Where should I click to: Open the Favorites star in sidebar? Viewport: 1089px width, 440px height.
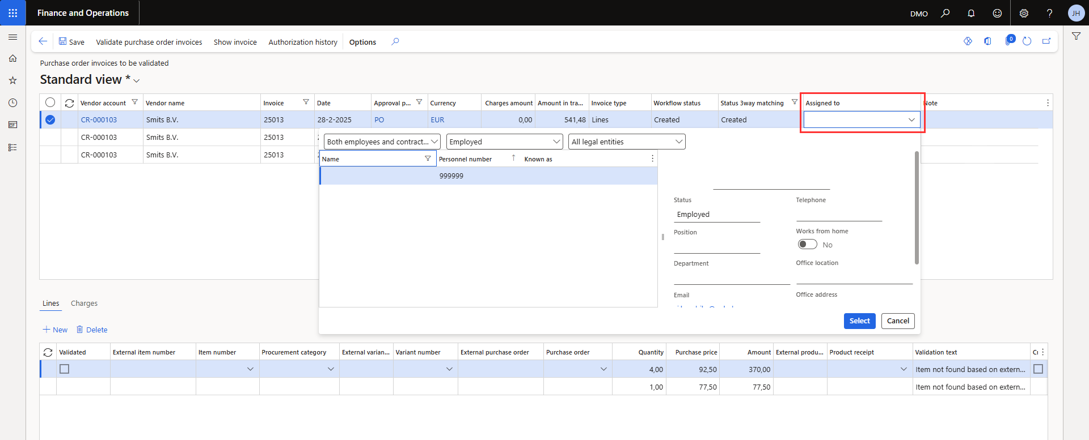pyautogui.click(x=12, y=80)
